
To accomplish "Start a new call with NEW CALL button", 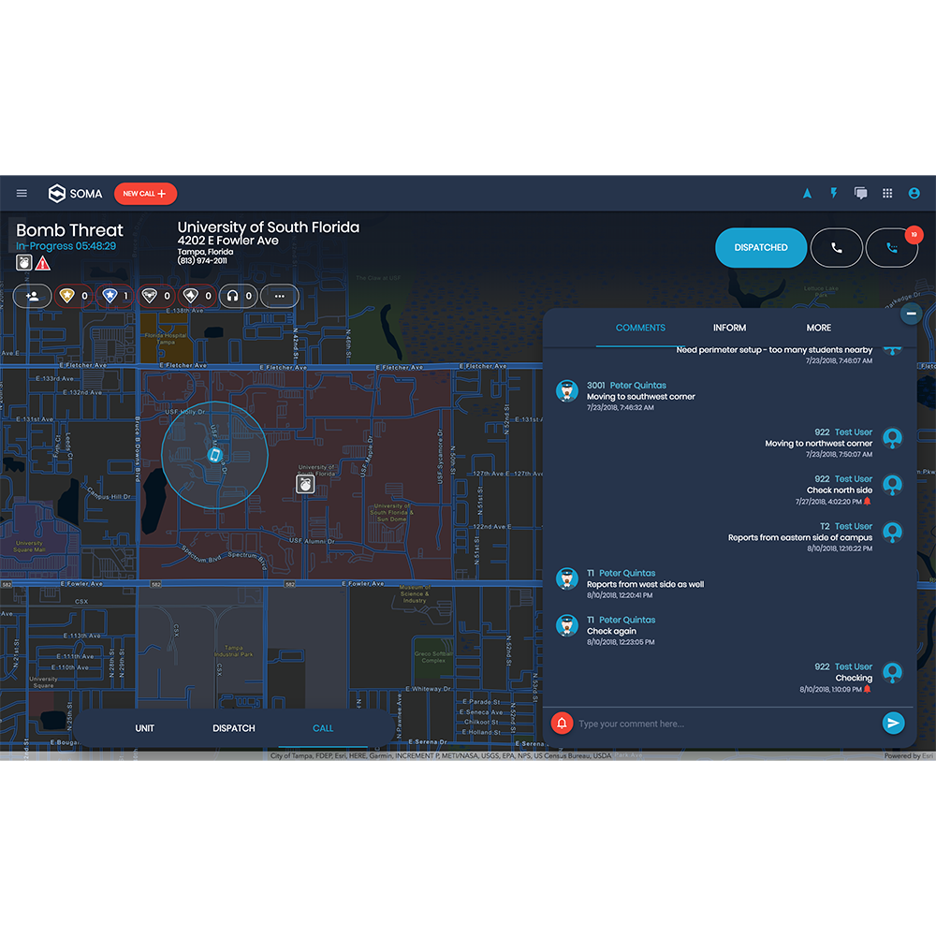I will (145, 194).
